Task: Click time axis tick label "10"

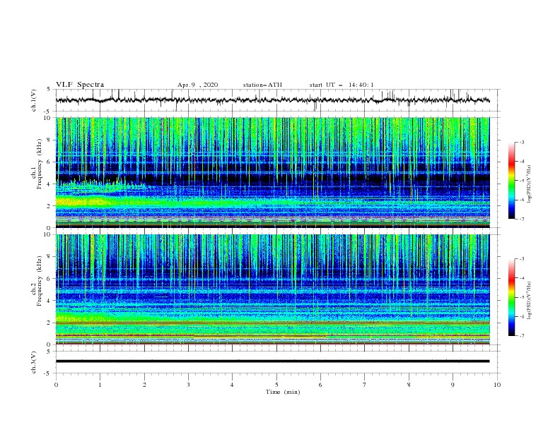Action: (497, 385)
